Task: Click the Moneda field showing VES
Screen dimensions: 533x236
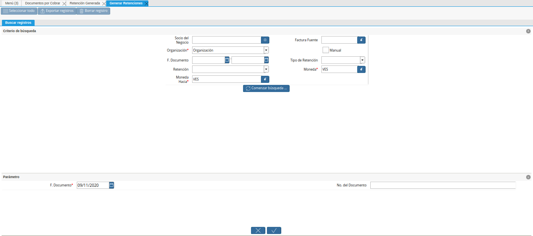Action: tap(339, 69)
